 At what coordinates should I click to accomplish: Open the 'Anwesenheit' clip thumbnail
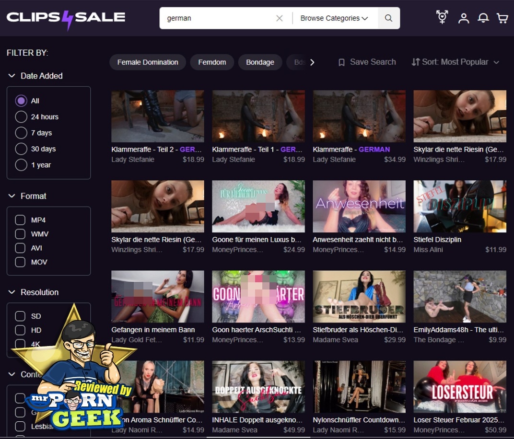(x=359, y=207)
